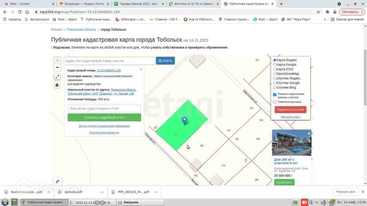
Task: Click keyboard layout ru indicator in tray
Action: [317, 202]
